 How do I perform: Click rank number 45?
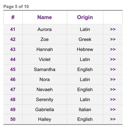pos(13,70)
